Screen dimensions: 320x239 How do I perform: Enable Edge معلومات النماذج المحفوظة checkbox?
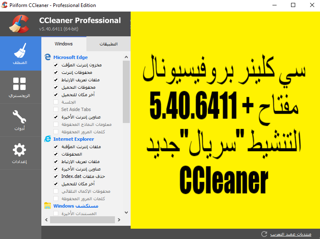(56, 124)
